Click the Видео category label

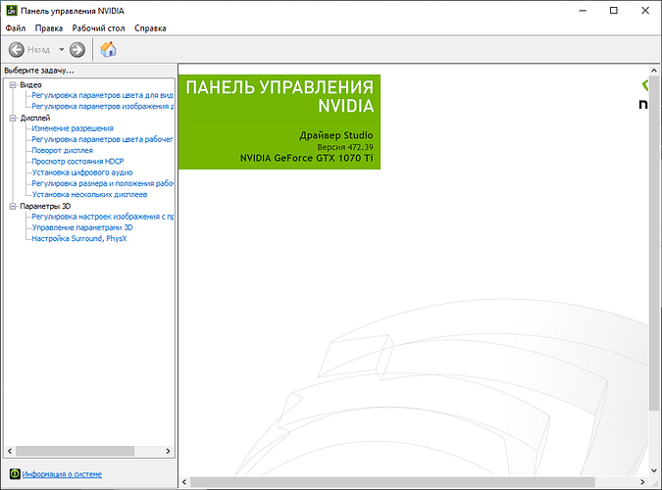pyautogui.click(x=30, y=85)
